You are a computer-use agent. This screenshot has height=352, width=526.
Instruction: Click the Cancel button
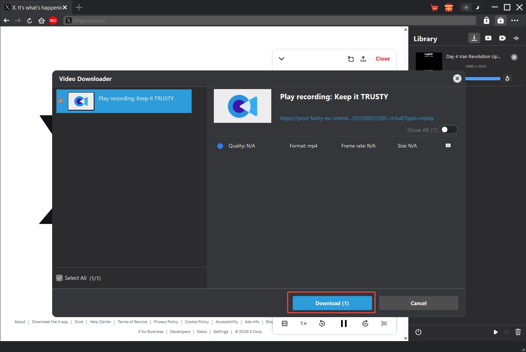coord(418,303)
